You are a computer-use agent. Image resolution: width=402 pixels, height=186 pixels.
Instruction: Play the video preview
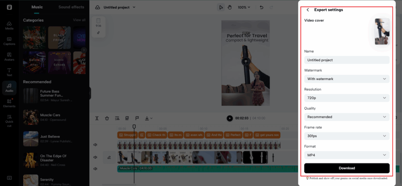[x=229, y=118]
